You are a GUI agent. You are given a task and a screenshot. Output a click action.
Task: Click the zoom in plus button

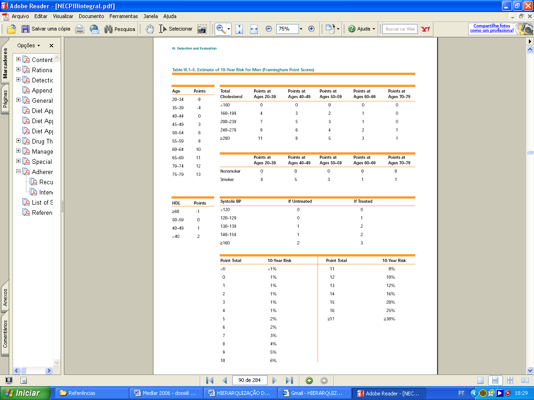click(x=311, y=29)
